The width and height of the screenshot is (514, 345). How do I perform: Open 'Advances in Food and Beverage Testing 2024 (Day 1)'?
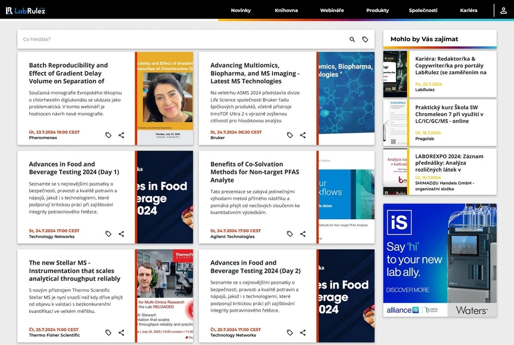point(74,168)
